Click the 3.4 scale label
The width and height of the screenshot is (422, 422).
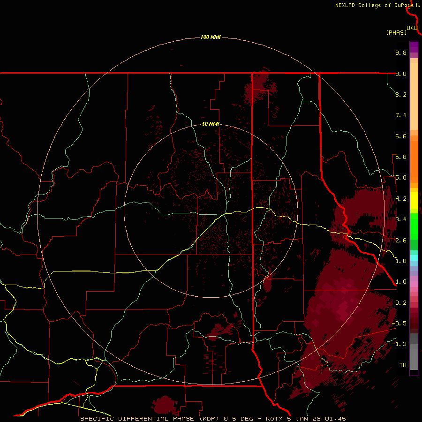point(401,219)
